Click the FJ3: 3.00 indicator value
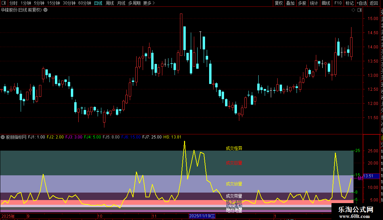This screenshot has width=383, height=220. [74, 137]
